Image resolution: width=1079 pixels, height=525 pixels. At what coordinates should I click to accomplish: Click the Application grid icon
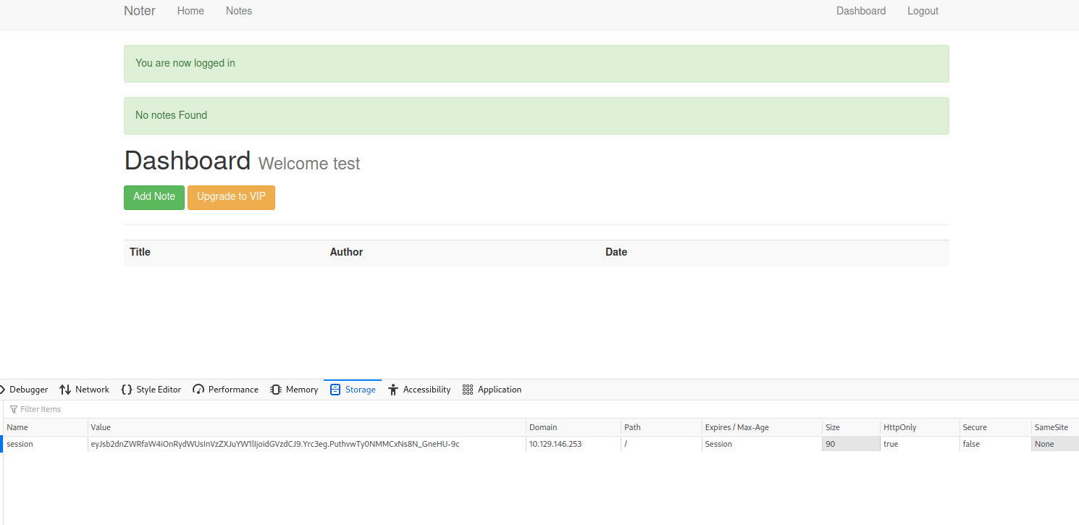click(x=468, y=390)
